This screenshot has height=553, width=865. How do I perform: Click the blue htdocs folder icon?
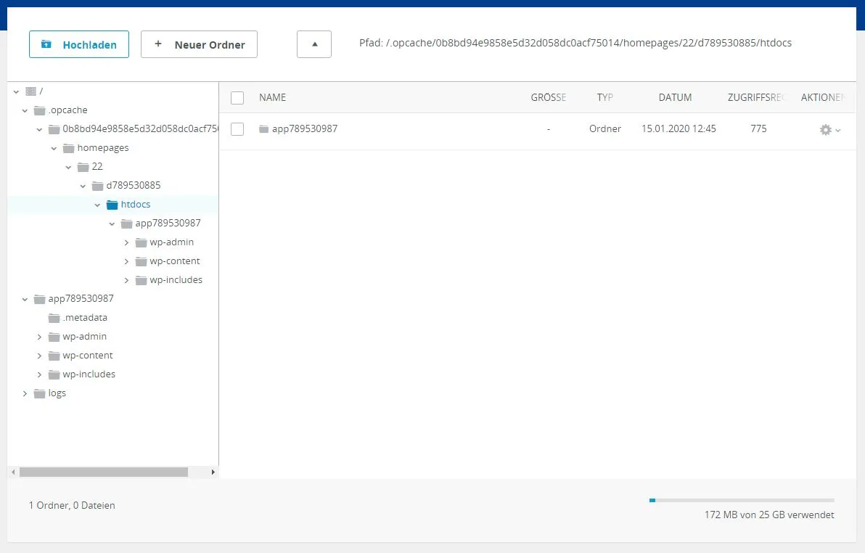[112, 205]
